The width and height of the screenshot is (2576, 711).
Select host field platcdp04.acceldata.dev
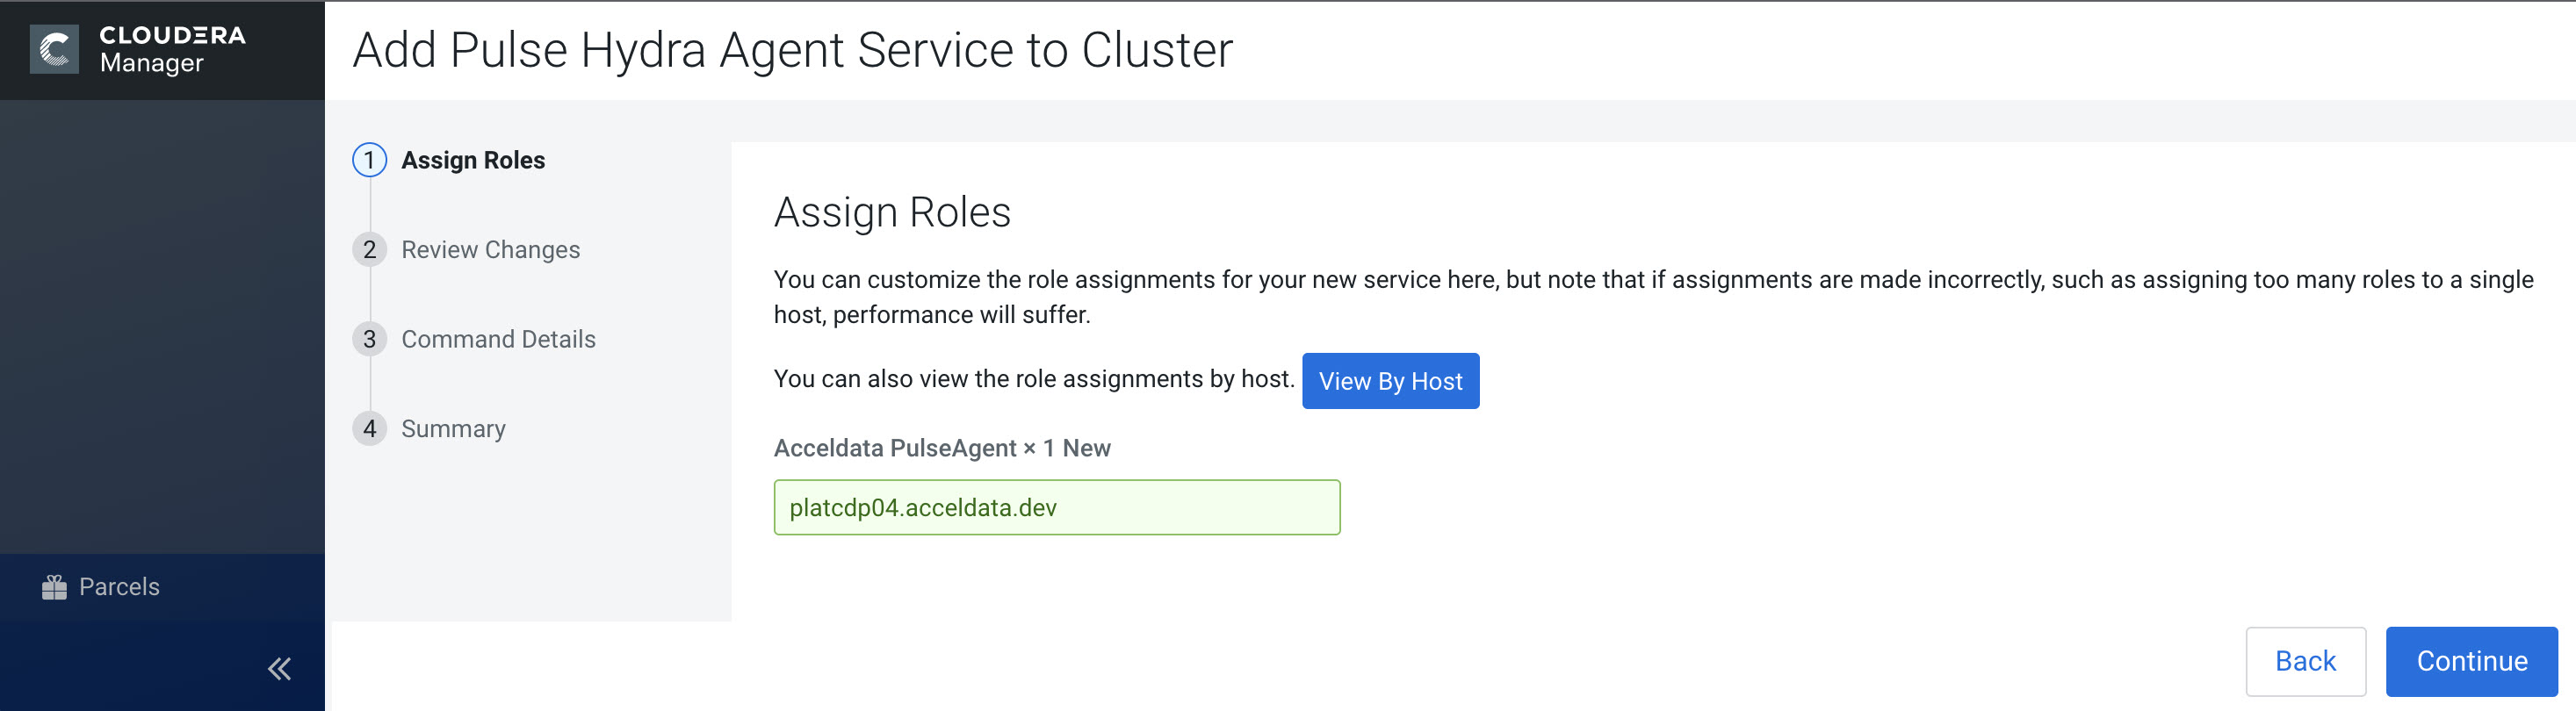pos(1056,508)
